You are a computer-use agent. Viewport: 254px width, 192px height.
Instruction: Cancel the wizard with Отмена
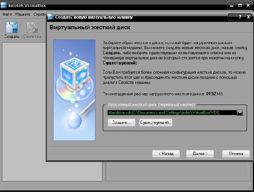(x=236, y=154)
